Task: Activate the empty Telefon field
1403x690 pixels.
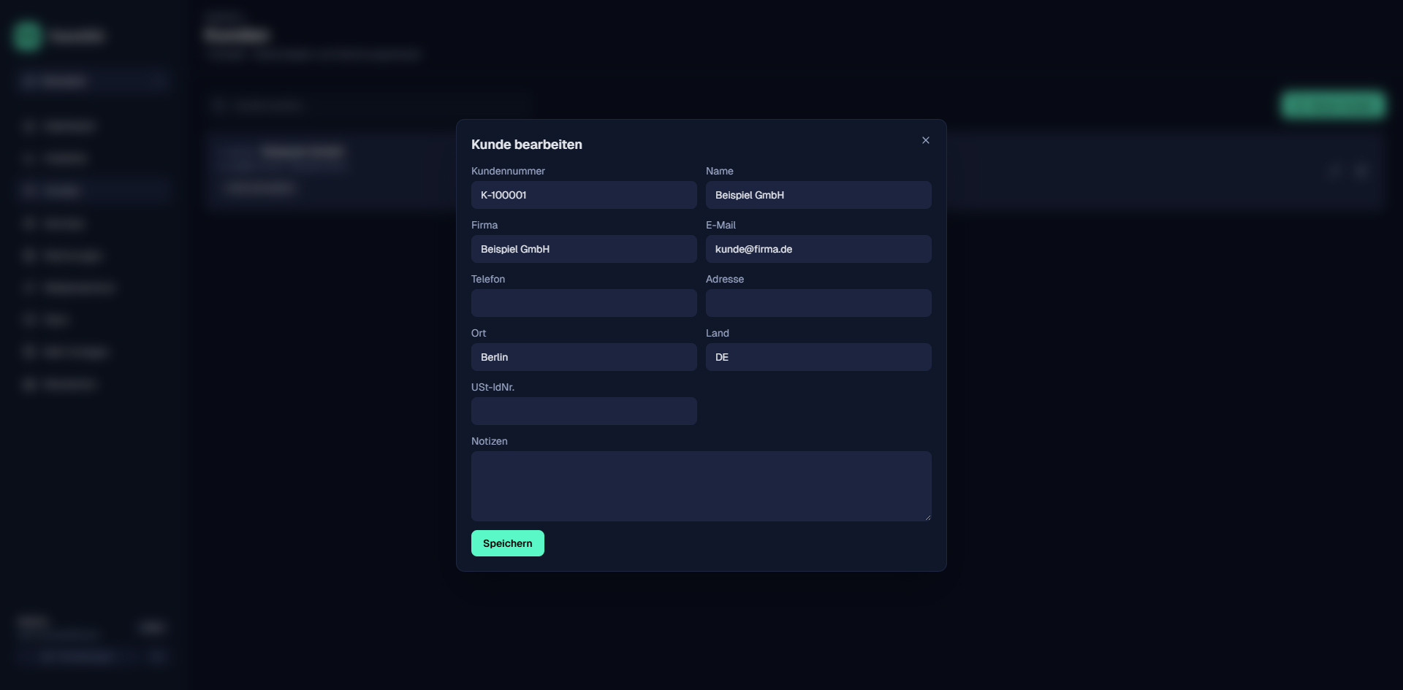Action: coord(583,303)
